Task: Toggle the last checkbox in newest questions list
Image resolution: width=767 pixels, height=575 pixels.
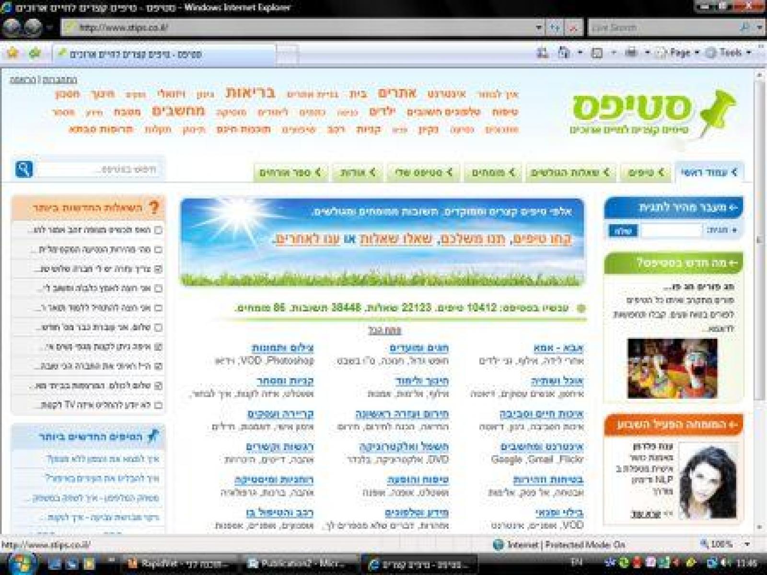Action: coord(158,405)
